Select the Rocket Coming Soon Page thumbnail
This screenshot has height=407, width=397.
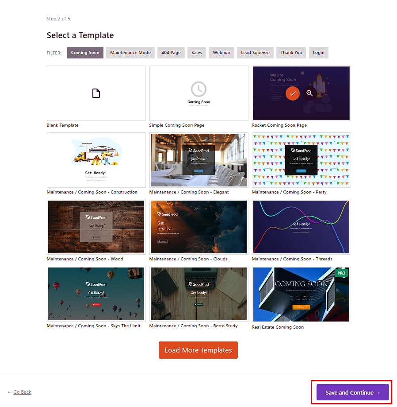(302, 93)
